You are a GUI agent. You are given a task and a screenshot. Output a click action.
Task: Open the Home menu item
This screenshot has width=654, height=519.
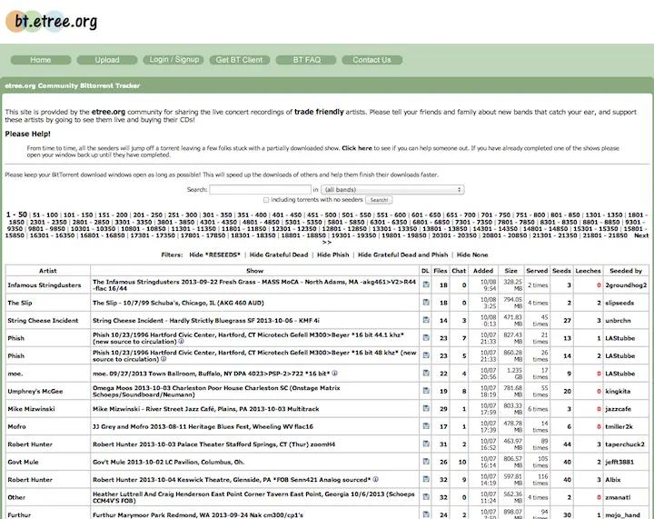[x=41, y=60]
